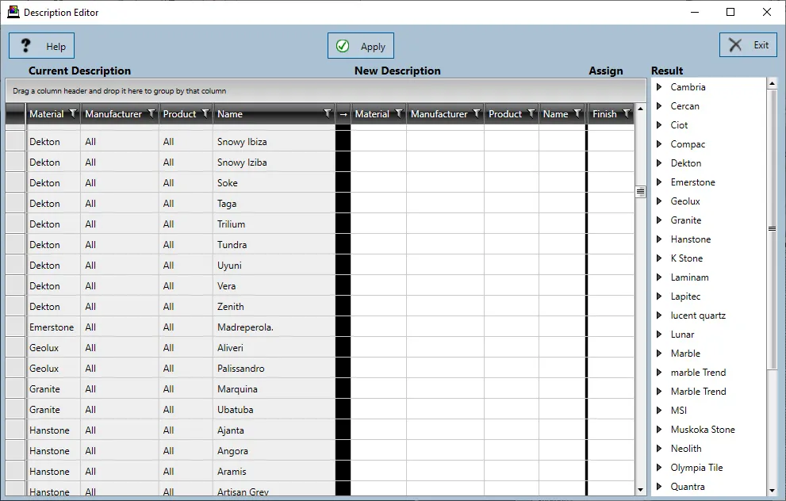Screen dimensions: 786x501
Task: Select lowercase marble Trend tree item
Action: point(698,373)
